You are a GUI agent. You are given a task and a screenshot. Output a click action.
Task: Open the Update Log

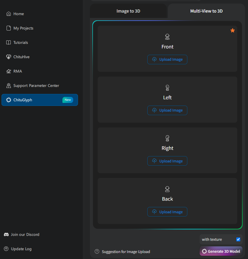click(x=21, y=249)
